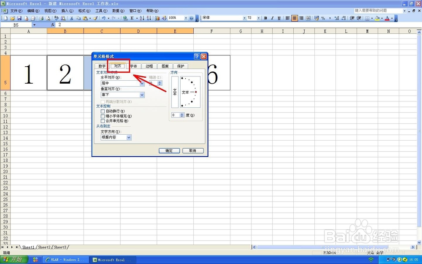
Task: Open the Borders dropdown arrow
Action: pyautogui.click(x=372, y=18)
